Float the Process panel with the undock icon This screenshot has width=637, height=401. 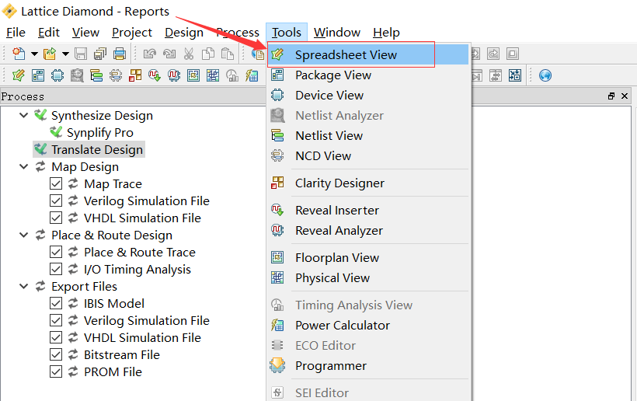pyautogui.click(x=611, y=96)
